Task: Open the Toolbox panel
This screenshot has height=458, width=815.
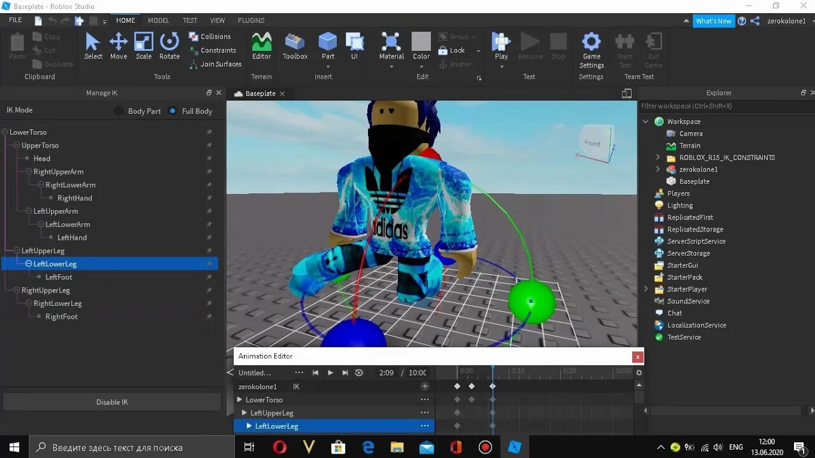Action: click(x=295, y=46)
